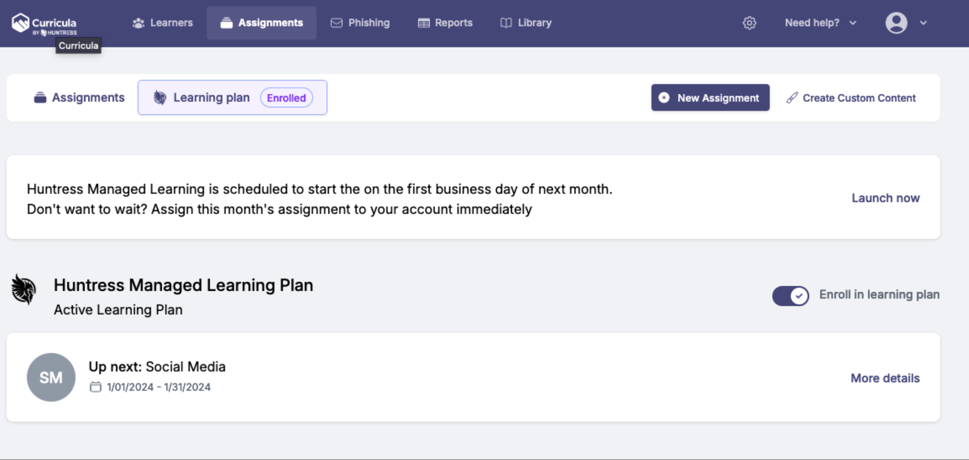
Task: Expand the Need help? dropdown
Action: pyautogui.click(x=821, y=23)
